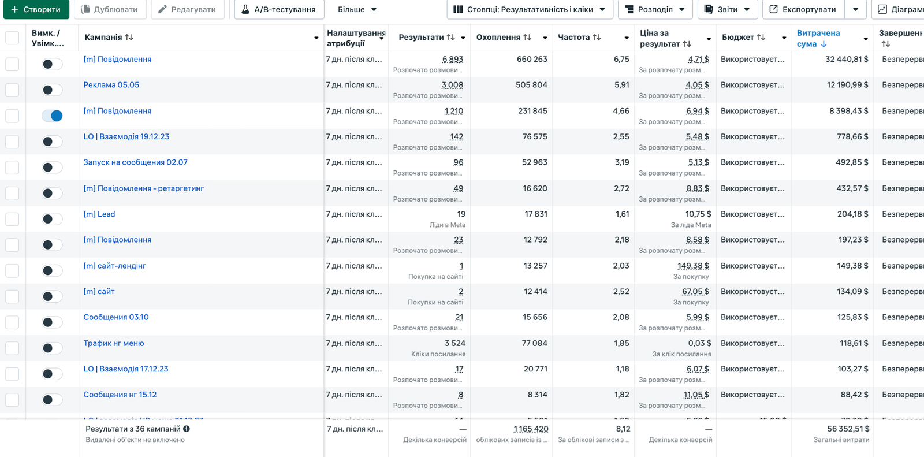The width and height of the screenshot is (924, 457).
Task: Click the Створити button
Action: point(36,9)
